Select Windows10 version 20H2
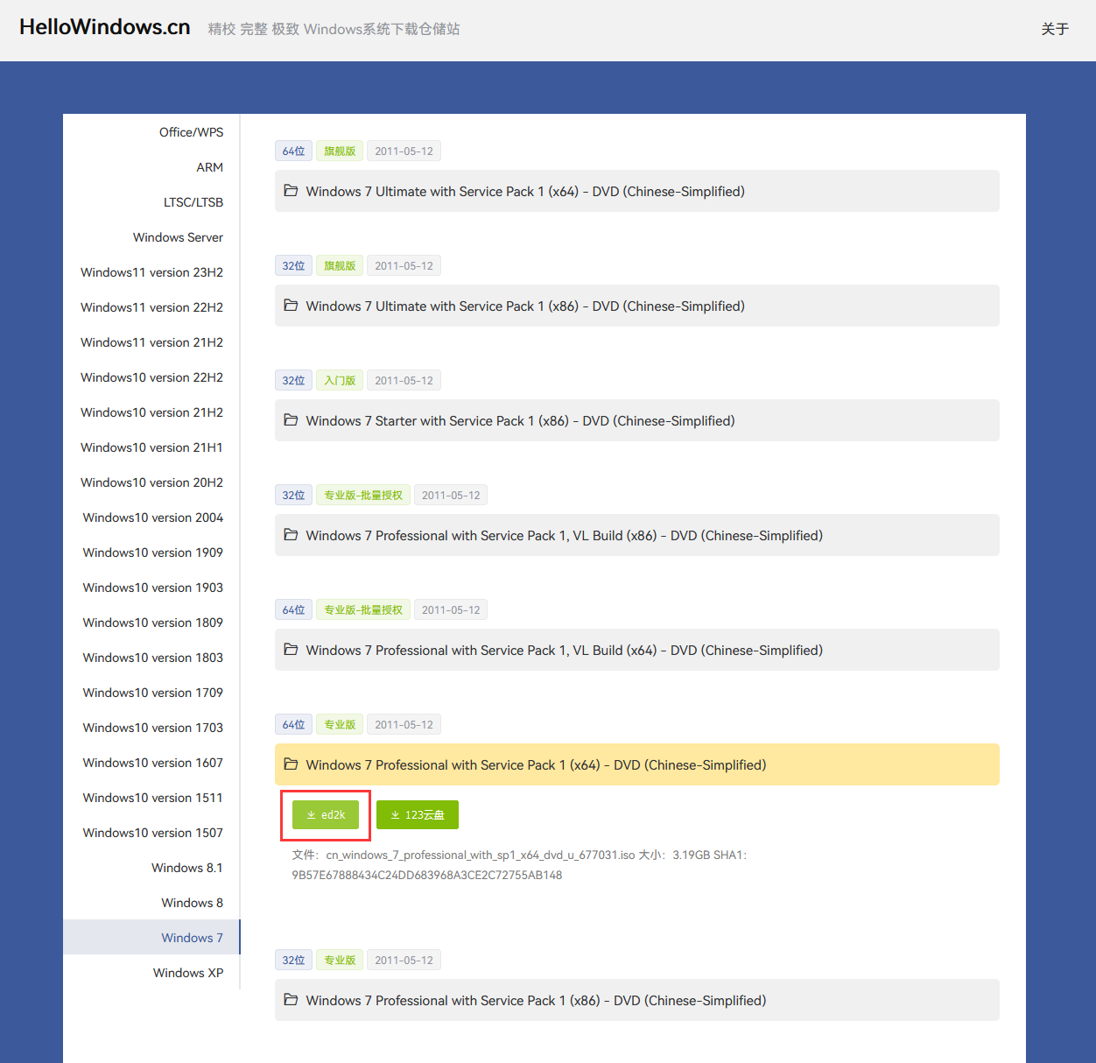1096x1063 pixels. (151, 482)
